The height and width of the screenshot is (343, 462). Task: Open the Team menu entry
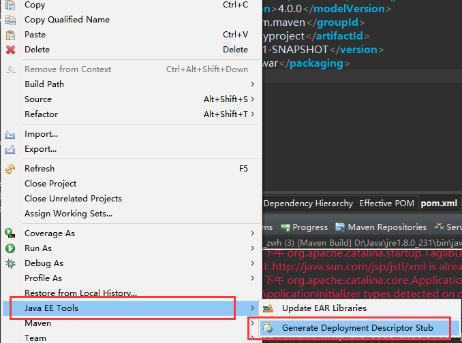tap(35, 338)
